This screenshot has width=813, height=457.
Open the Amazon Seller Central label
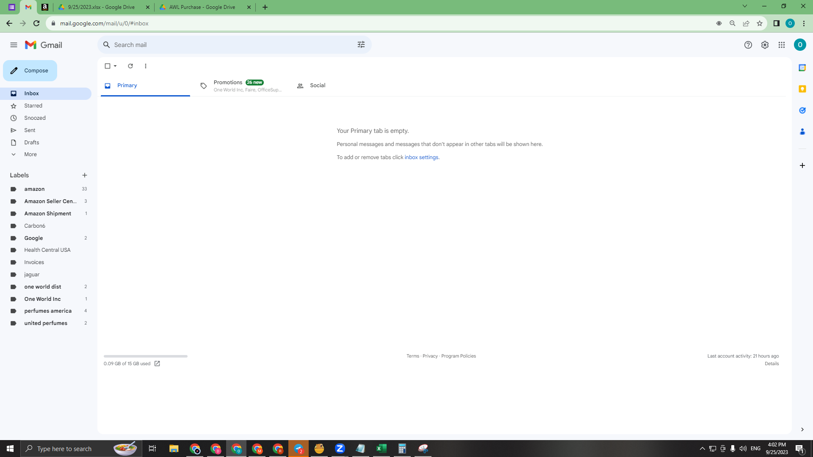[x=46, y=201]
